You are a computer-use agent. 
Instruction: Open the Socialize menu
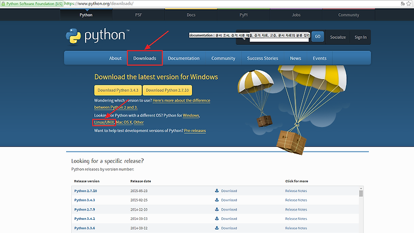[x=338, y=37]
